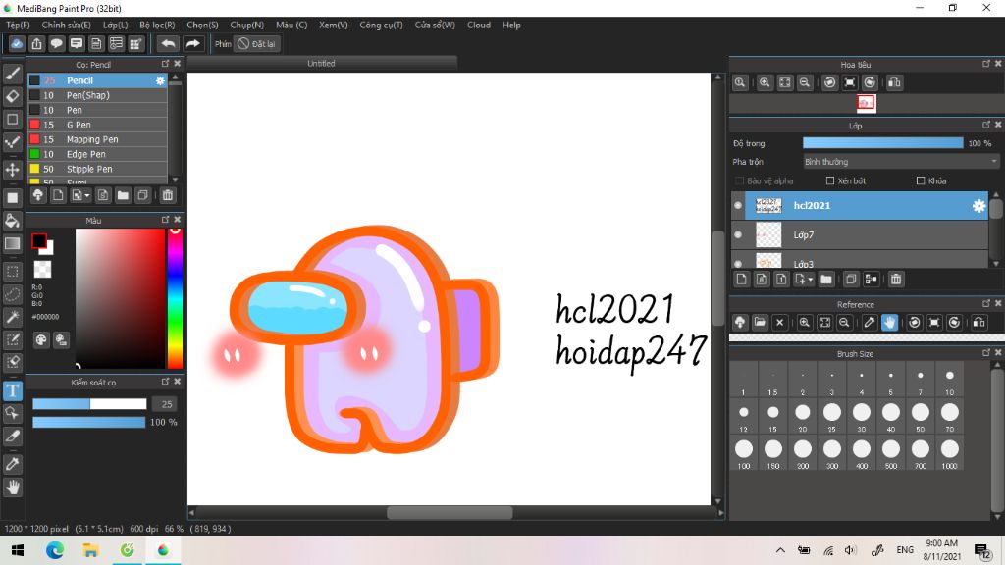This screenshot has height=565, width=1005.
Task: Toggle visibility of Lớp3 layer
Action: tap(738, 263)
